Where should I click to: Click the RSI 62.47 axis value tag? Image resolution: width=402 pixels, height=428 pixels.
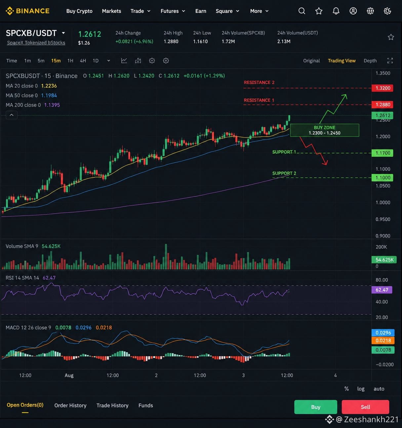[x=382, y=290]
